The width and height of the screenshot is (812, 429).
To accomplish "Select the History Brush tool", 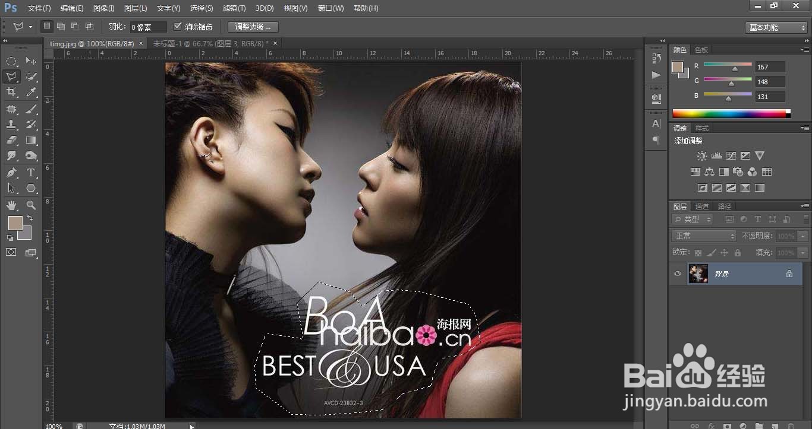I will tap(31, 125).
